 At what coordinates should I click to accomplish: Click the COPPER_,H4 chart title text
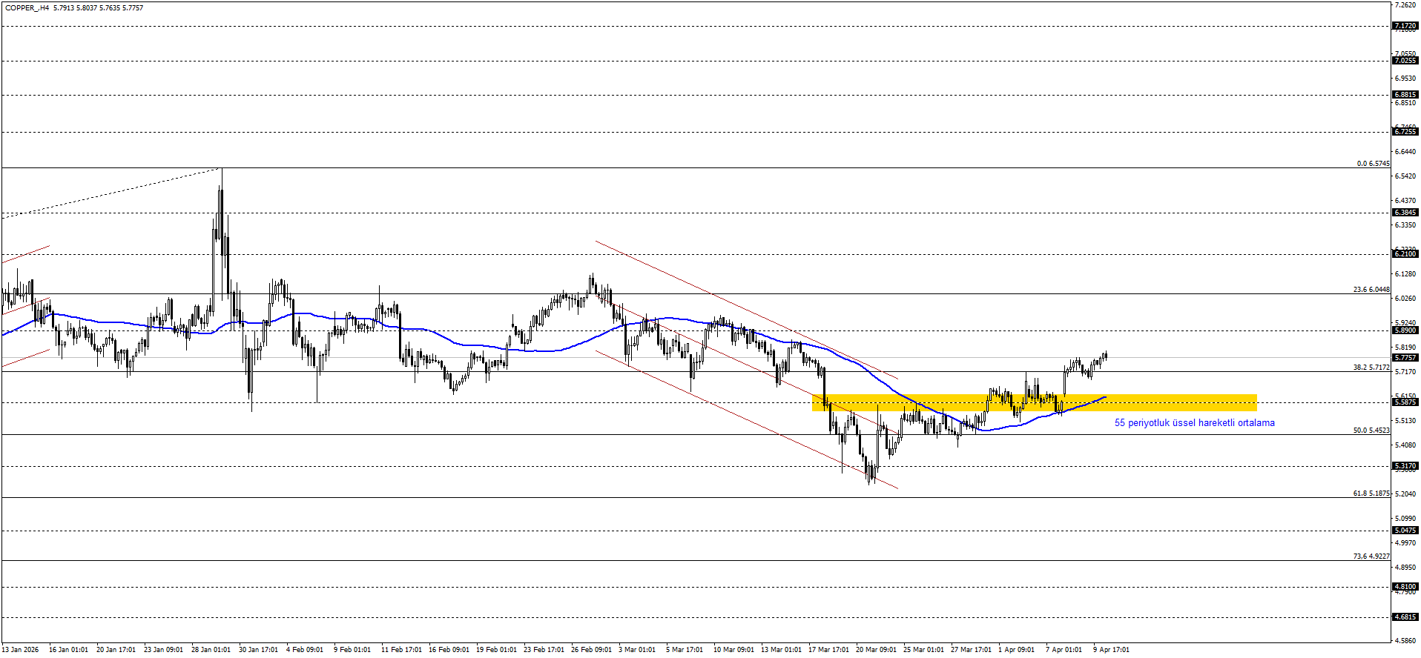(x=27, y=8)
